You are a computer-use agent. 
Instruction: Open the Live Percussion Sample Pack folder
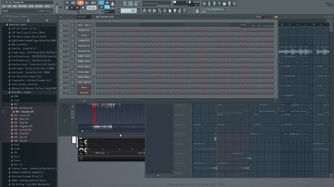pos(27,76)
